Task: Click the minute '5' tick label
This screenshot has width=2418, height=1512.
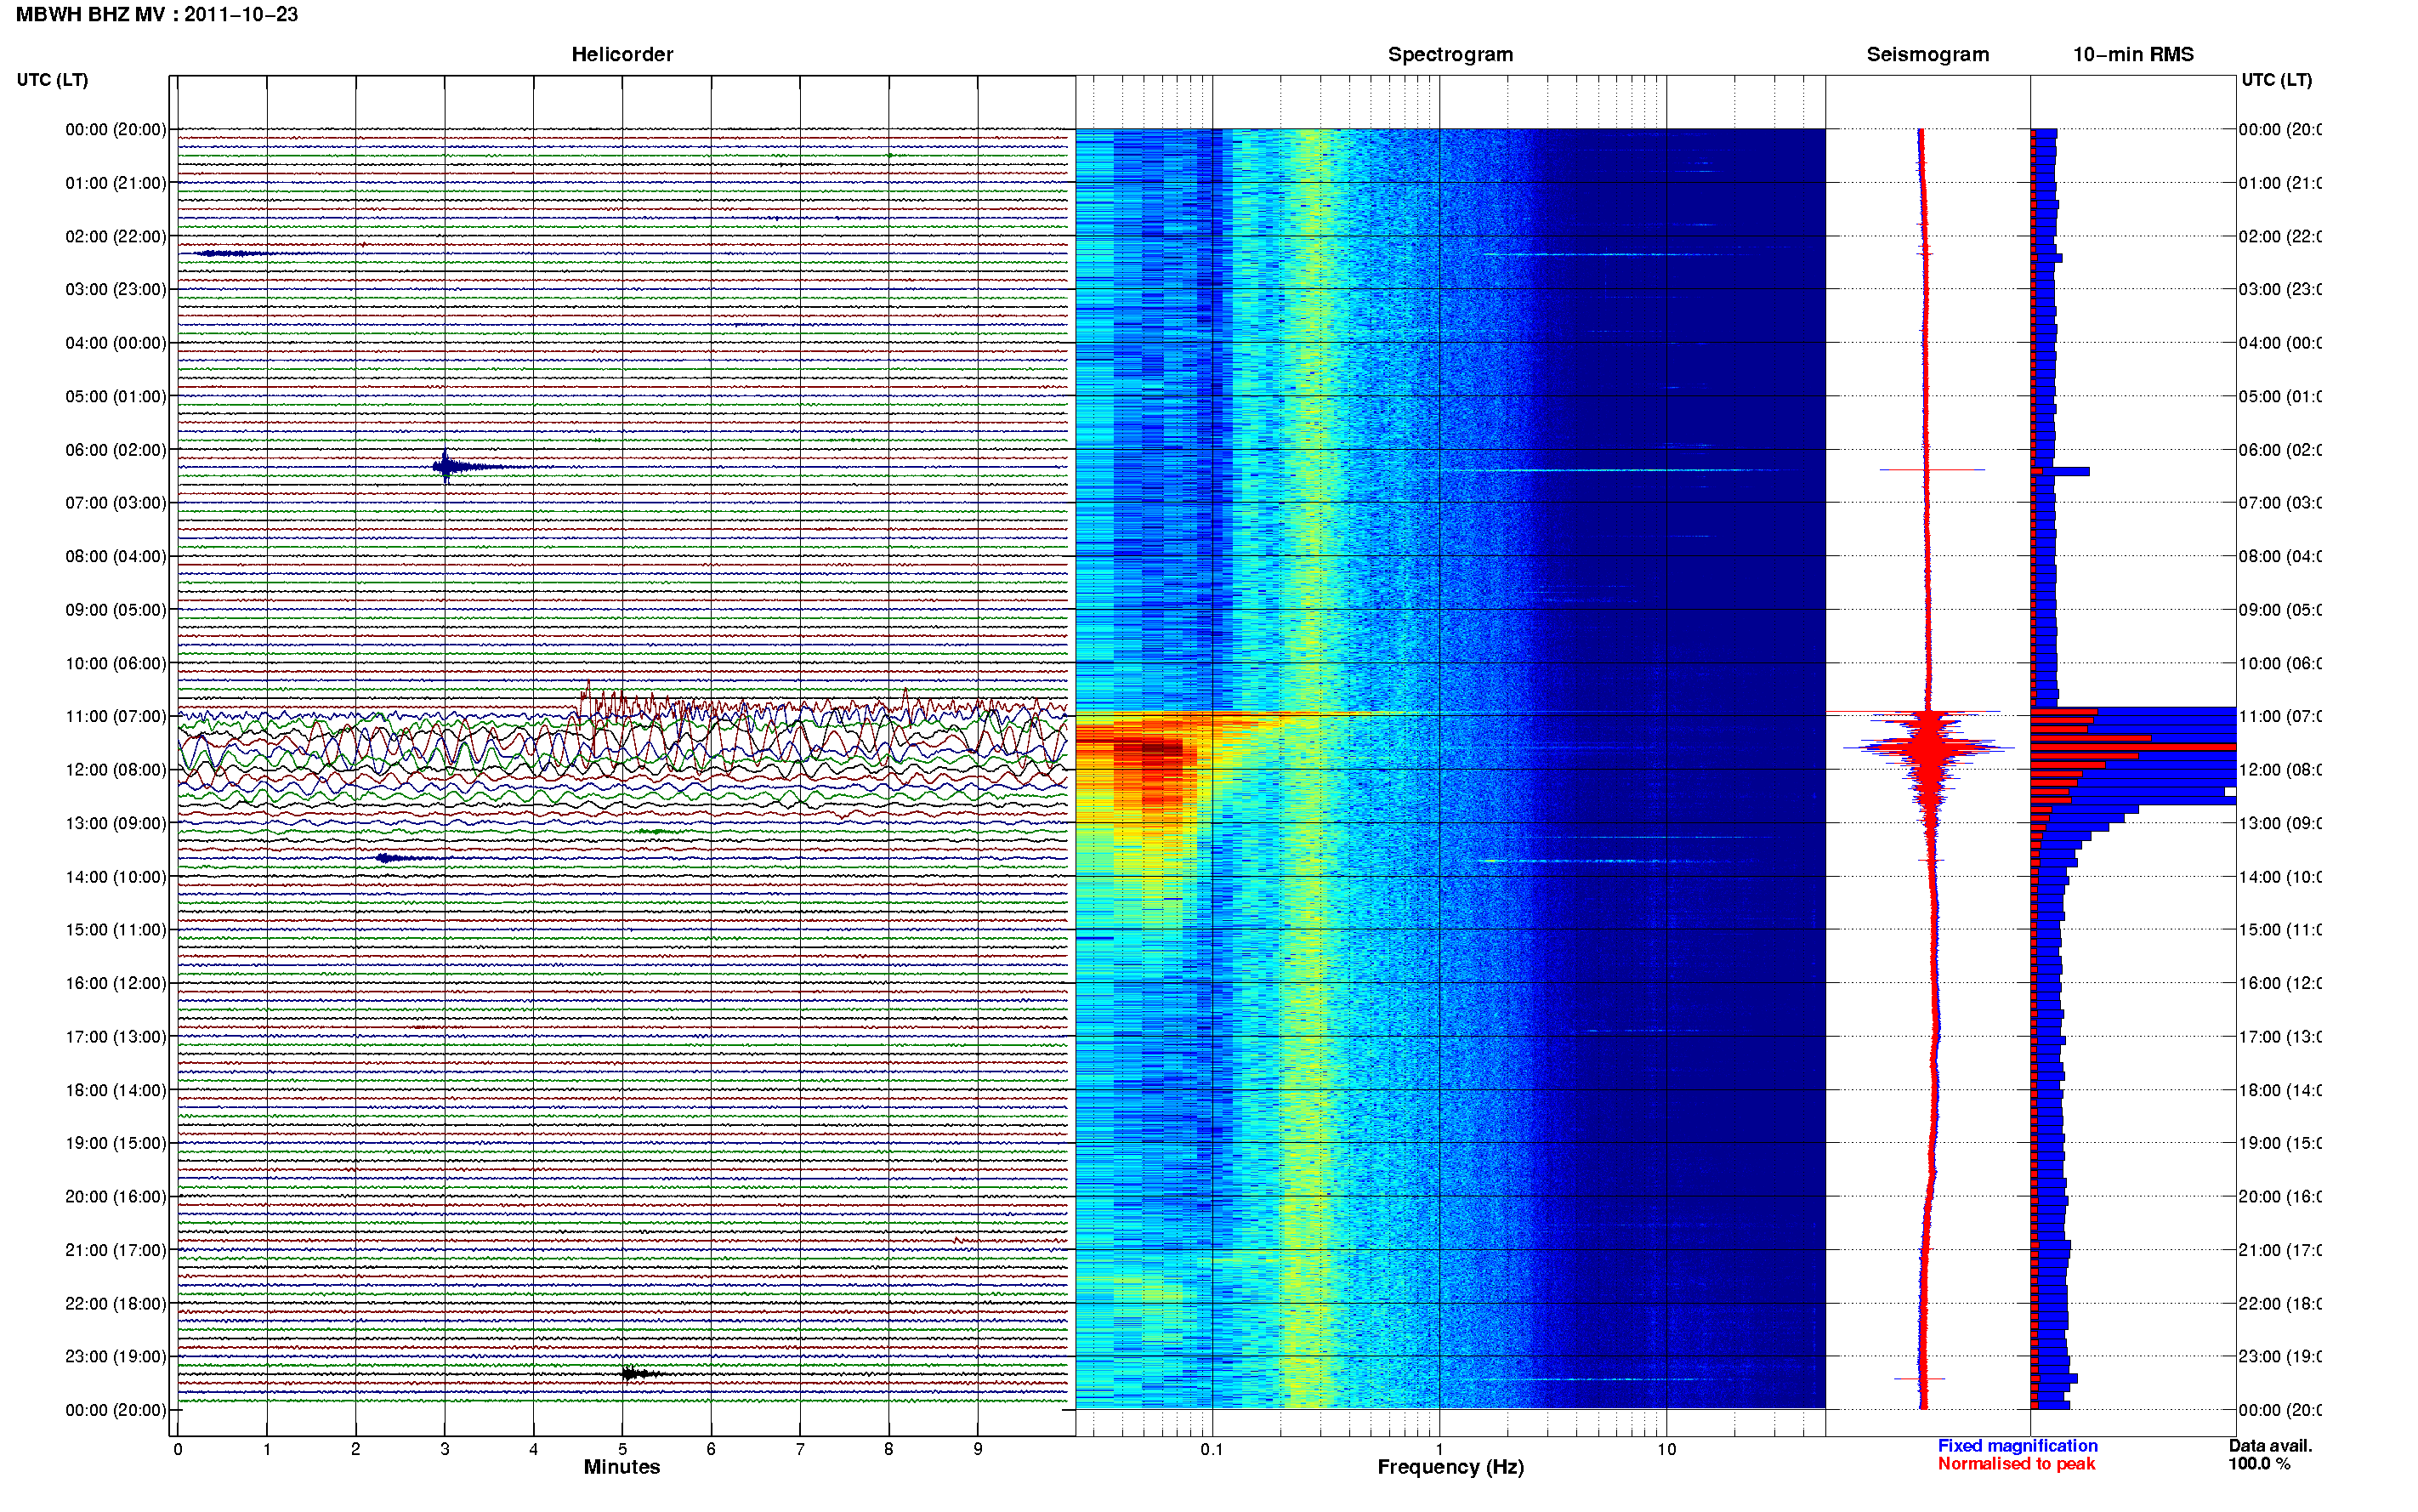Action: [x=622, y=1449]
